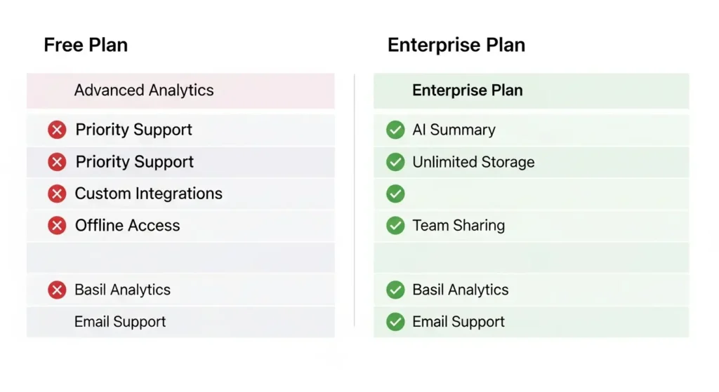Click the green check beside Enterprise Basil Analytics

[x=395, y=290]
